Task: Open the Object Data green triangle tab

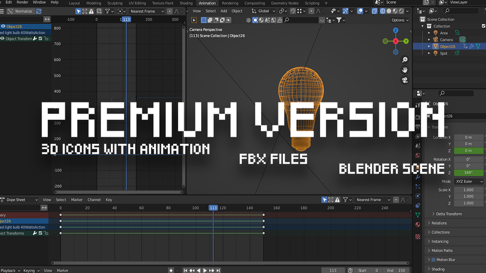Action: [418, 215]
